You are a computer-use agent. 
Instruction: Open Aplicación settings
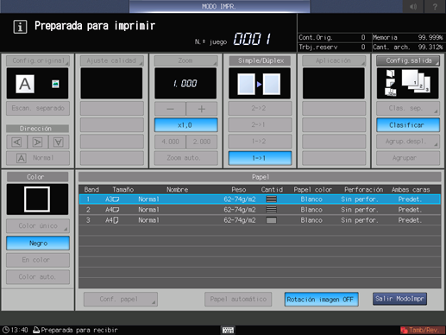(x=334, y=60)
